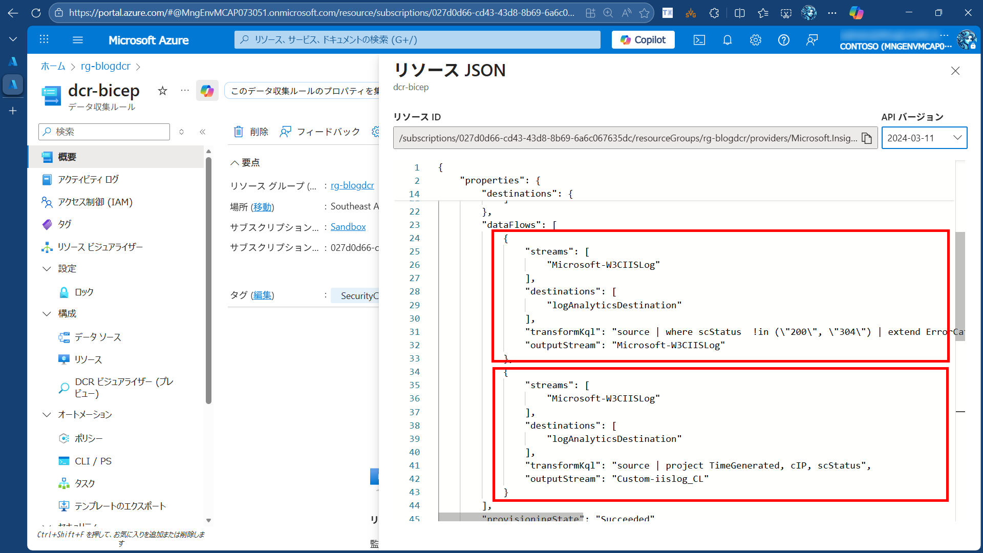Open データ ソース menu item
This screenshot has height=553, width=983.
tap(97, 337)
